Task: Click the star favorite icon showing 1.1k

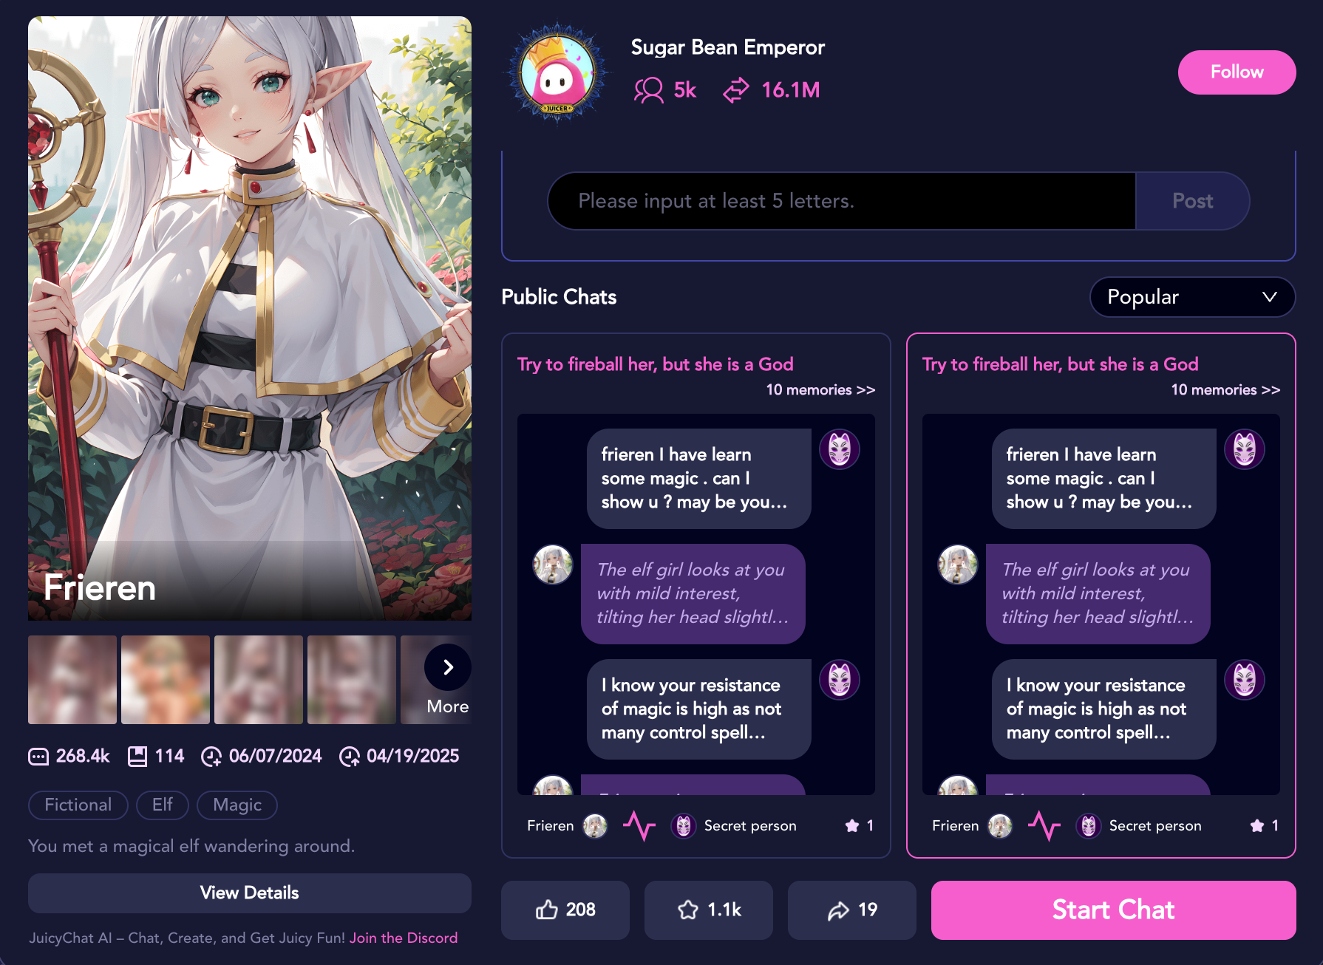Action: coord(688,910)
